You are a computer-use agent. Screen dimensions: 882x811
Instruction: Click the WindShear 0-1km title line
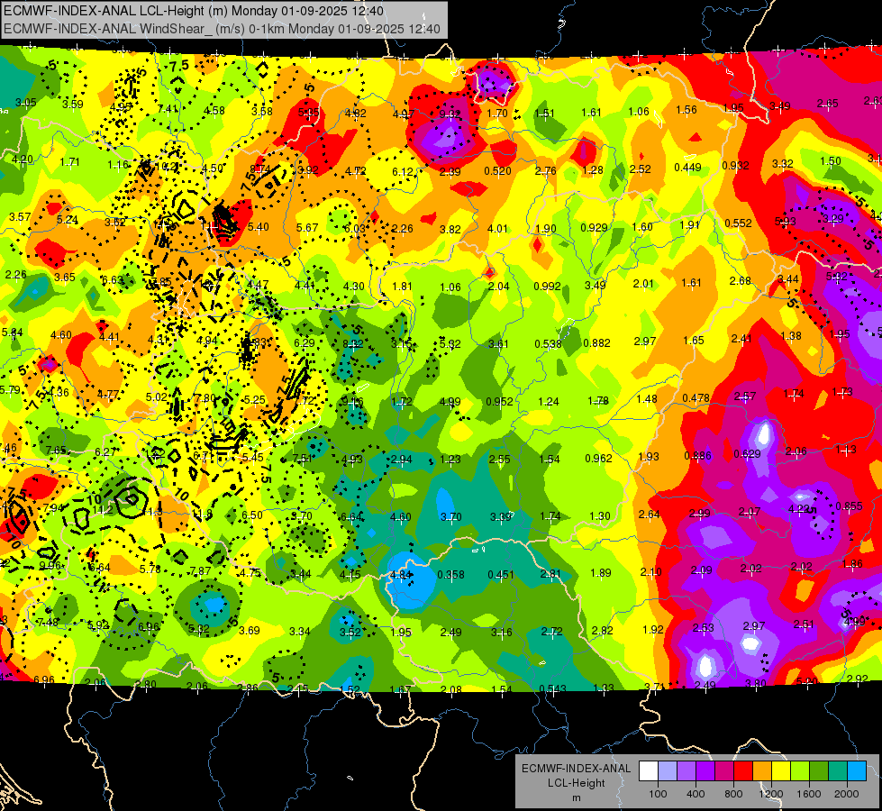point(222,29)
